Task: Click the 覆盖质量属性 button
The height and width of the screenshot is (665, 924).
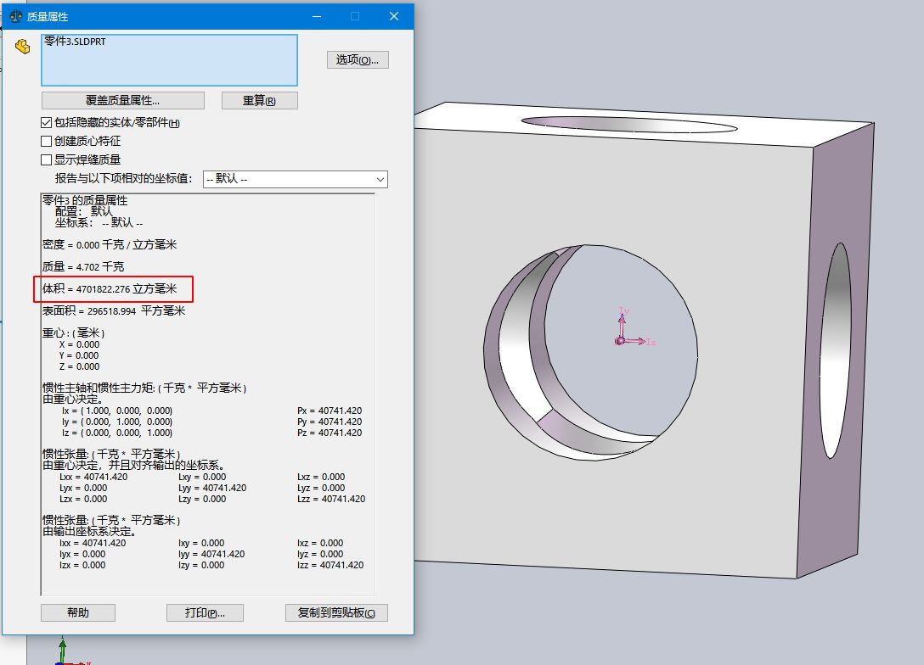Action: coord(123,100)
